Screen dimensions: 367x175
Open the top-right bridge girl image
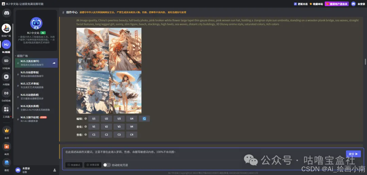[x=125, y=49]
